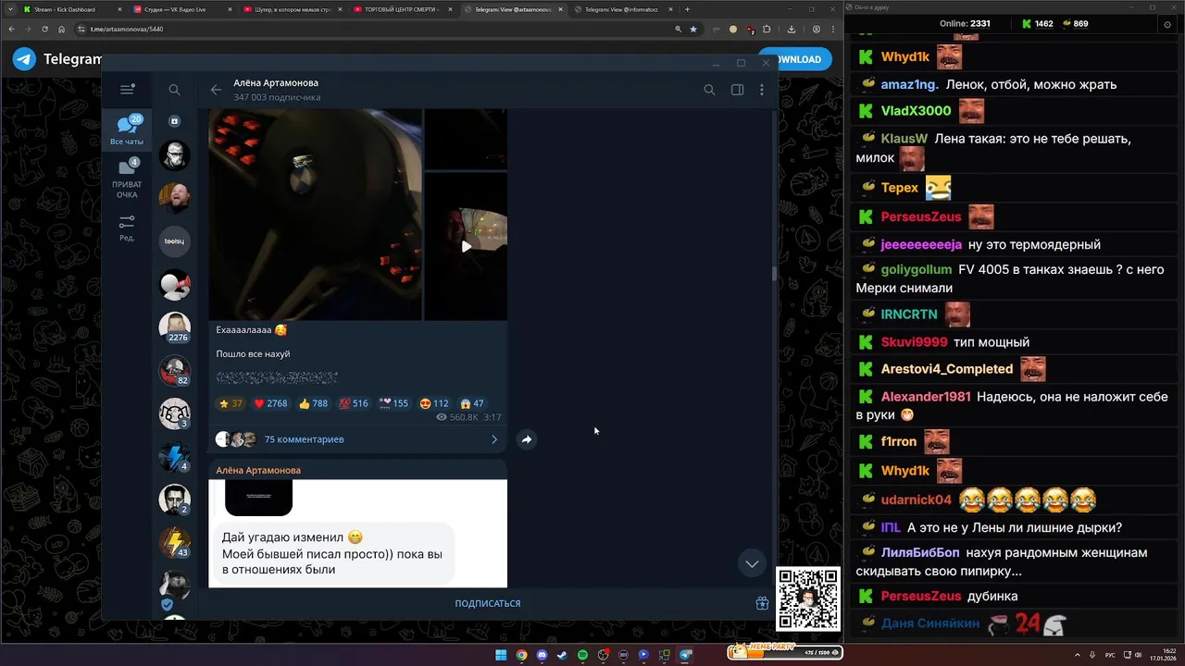The image size is (1185, 666).
Task: Click the MEME PARTY progress bar widget
Action: coord(784,651)
